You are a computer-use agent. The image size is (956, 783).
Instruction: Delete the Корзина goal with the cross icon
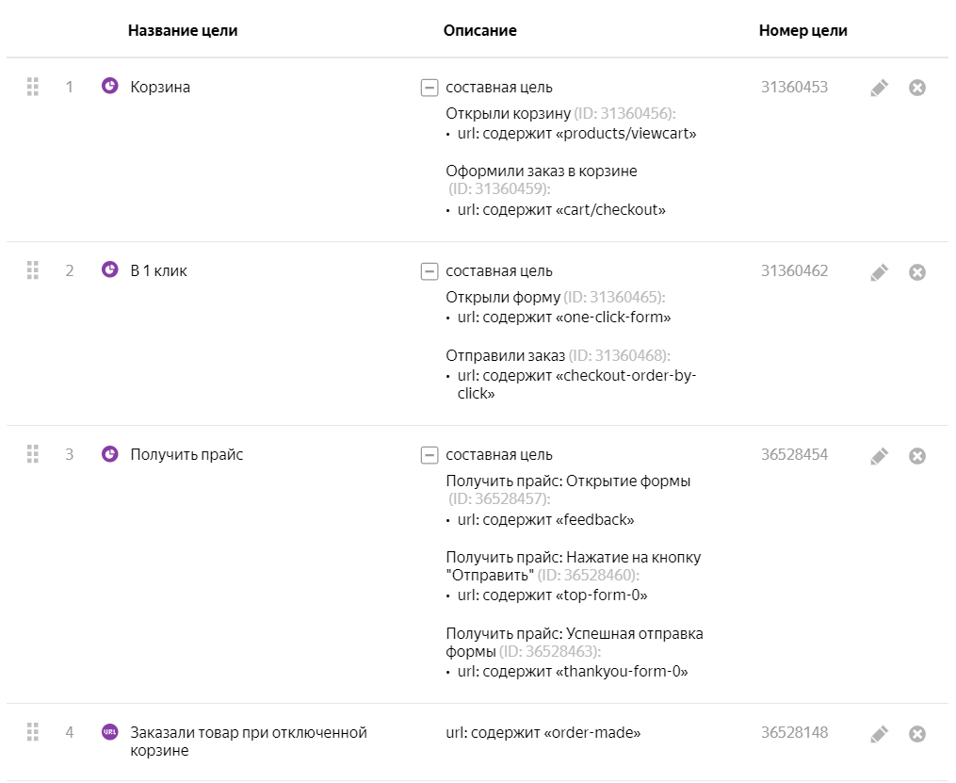[917, 88]
